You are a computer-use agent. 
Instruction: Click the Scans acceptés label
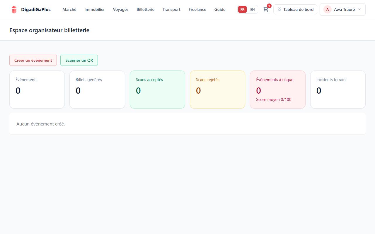(149, 80)
